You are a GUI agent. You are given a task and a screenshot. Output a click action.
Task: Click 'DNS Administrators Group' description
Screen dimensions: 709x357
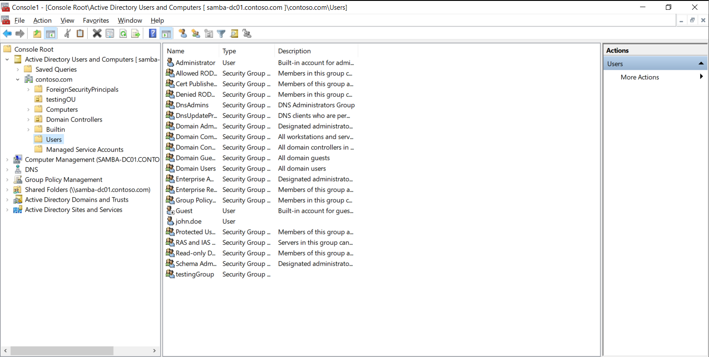pyautogui.click(x=316, y=105)
